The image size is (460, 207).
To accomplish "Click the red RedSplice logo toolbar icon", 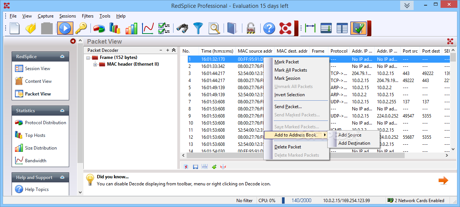I will click(286, 28).
